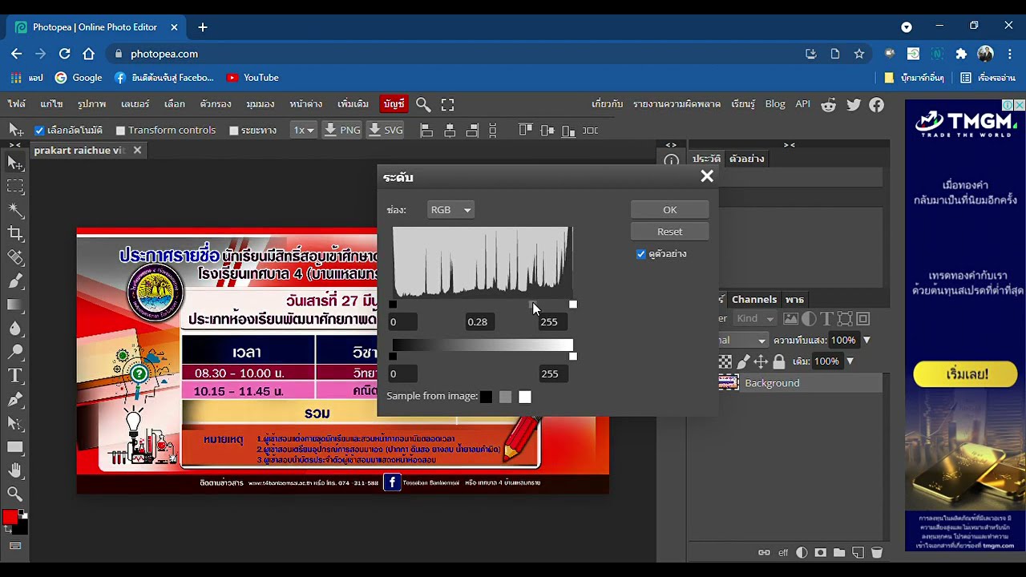Expand the opacity 100% slider arrow

pyautogui.click(x=866, y=340)
